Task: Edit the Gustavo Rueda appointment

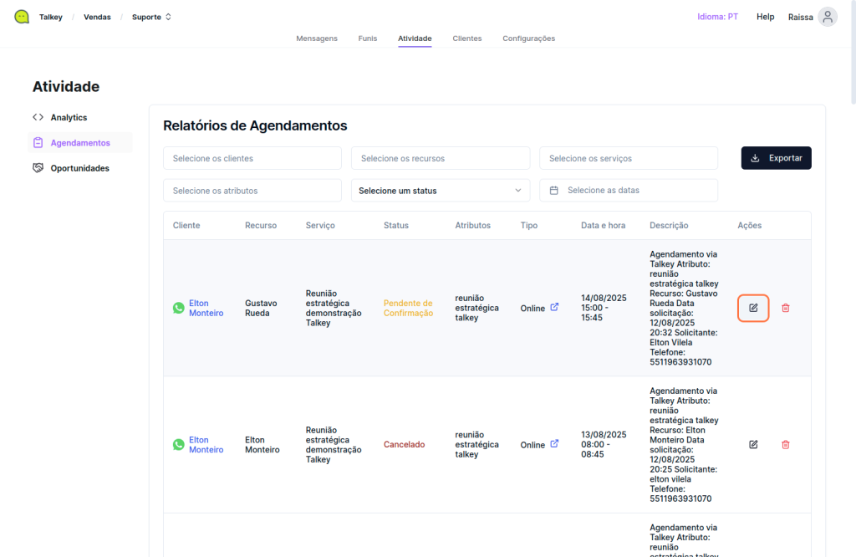Action: 753,308
